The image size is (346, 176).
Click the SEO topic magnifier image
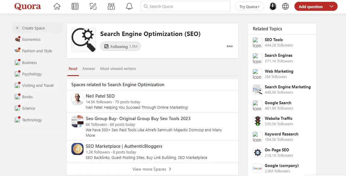(x=83, y=40)
